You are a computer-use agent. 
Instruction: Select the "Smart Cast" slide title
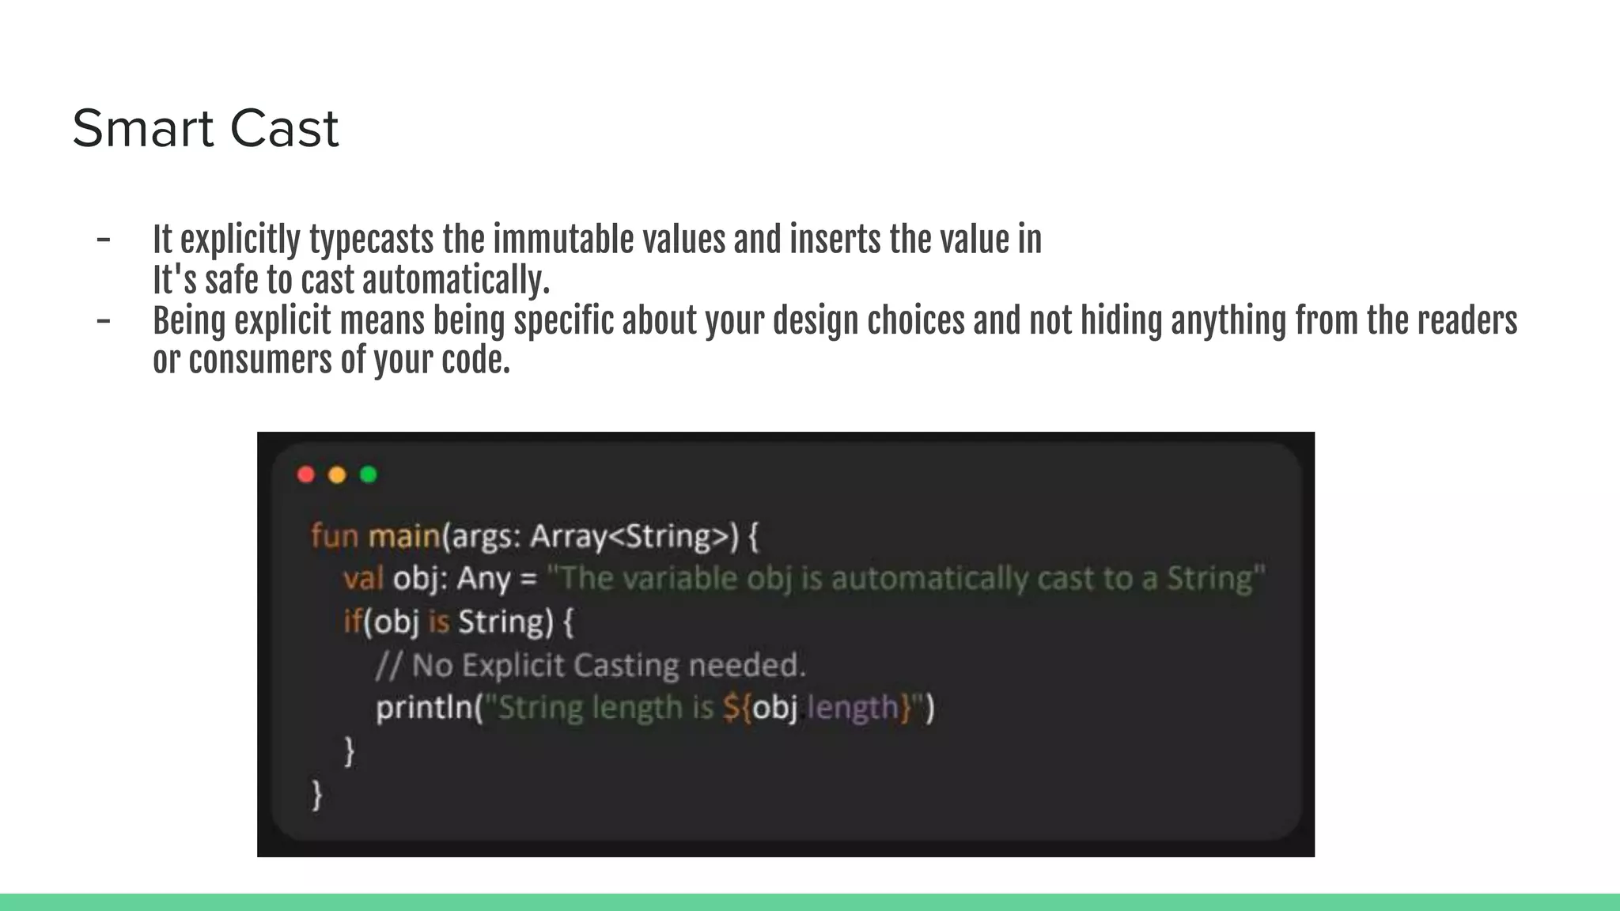[x=206, y=128]
